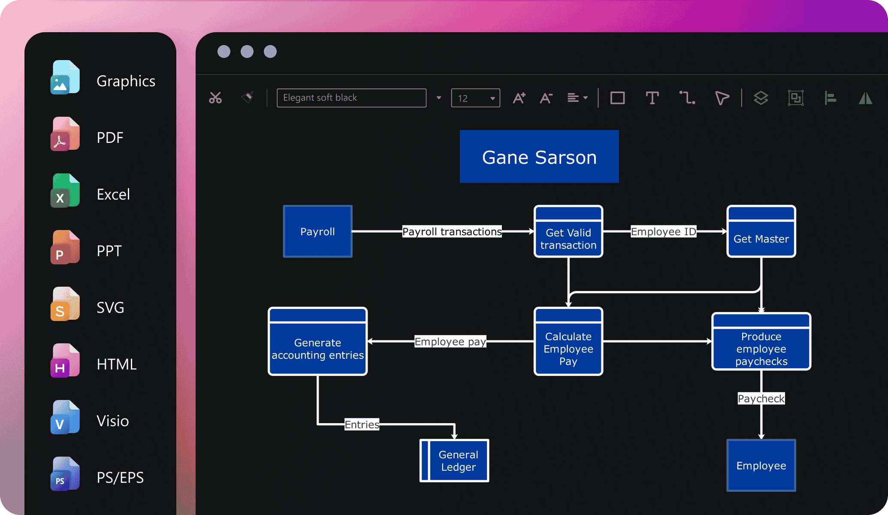Click the Increase font size icon
Viewport: 888px width, 515px height.
519,98
